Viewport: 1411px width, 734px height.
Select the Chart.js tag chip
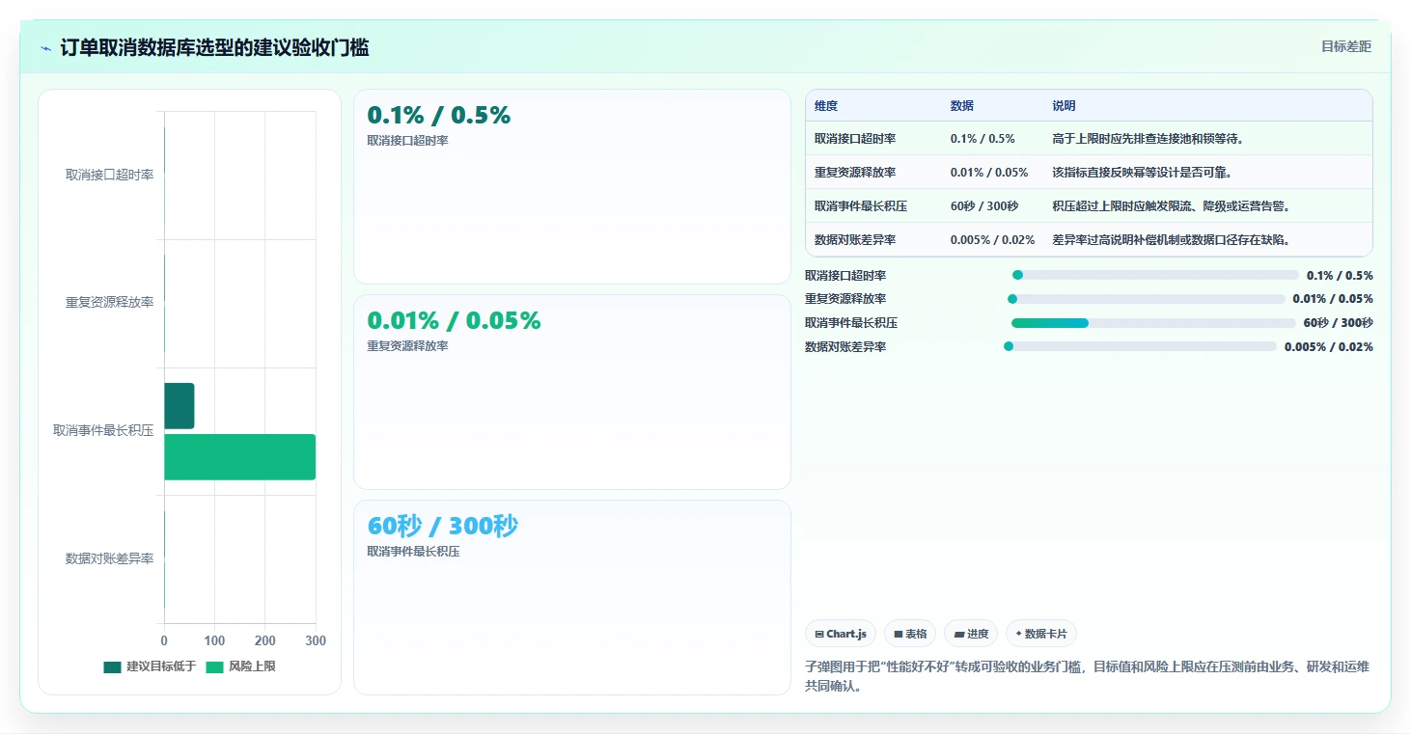(x=841, y=634)
